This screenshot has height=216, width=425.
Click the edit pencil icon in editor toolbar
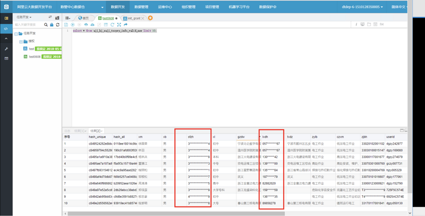[99, 24]
